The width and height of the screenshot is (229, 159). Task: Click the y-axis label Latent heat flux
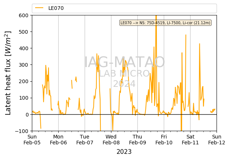click(8, 73)
